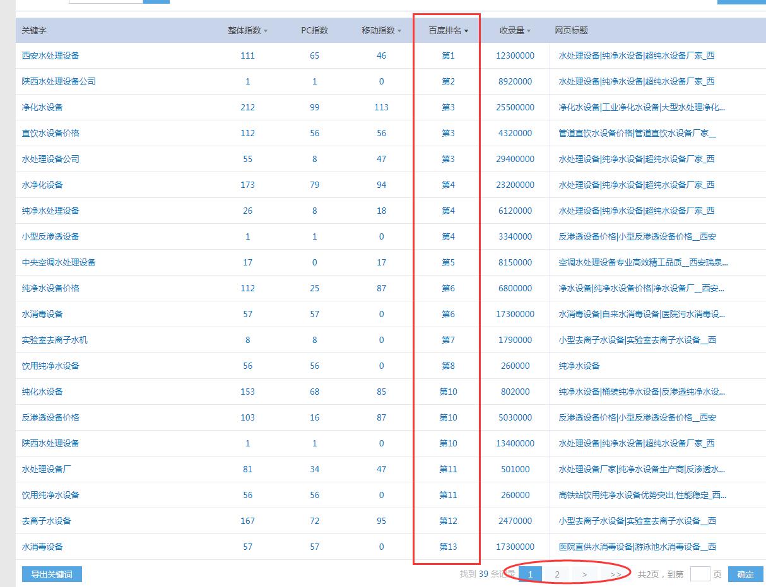Click the 导出关键词 export button

[x=52, y=574]
